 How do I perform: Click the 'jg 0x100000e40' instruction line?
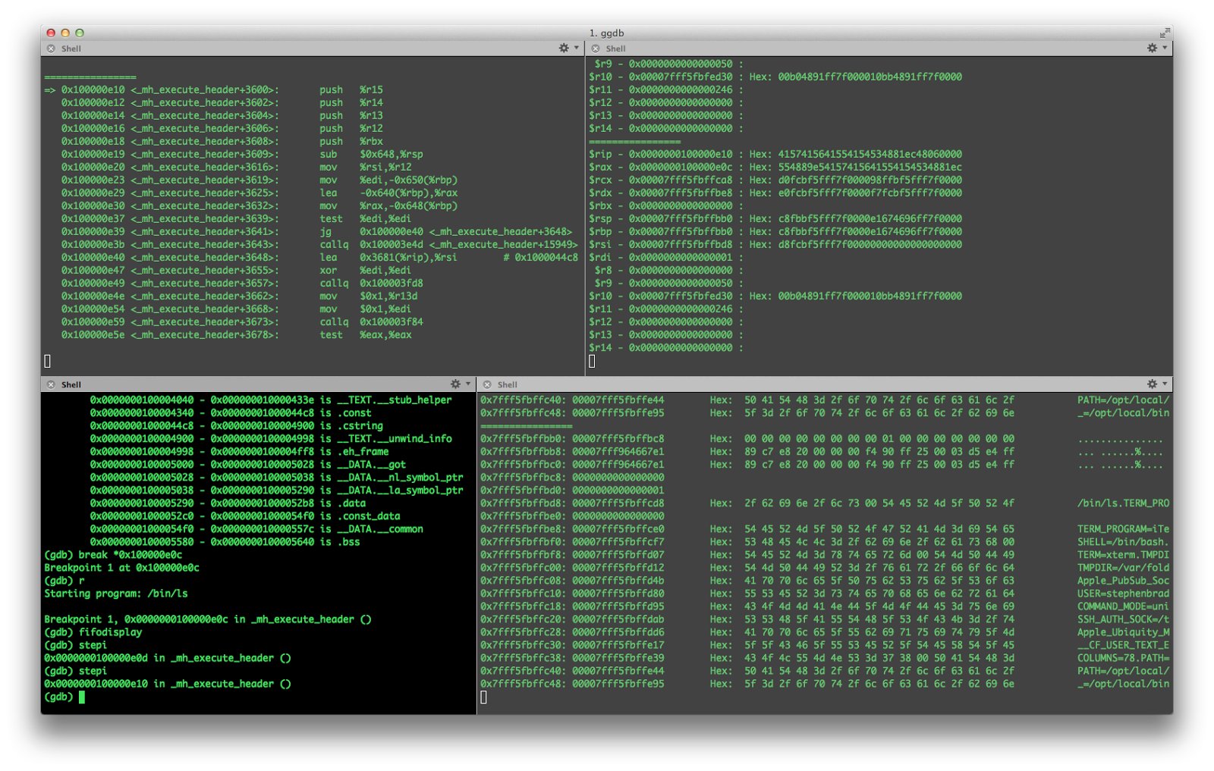click(316, 232)
